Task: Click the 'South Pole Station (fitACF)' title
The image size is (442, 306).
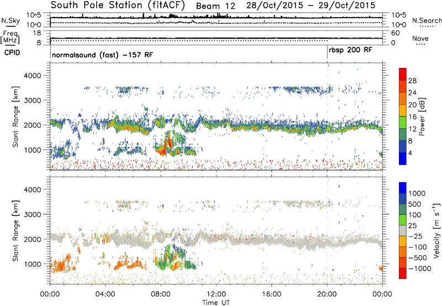Action: [118, 5]
